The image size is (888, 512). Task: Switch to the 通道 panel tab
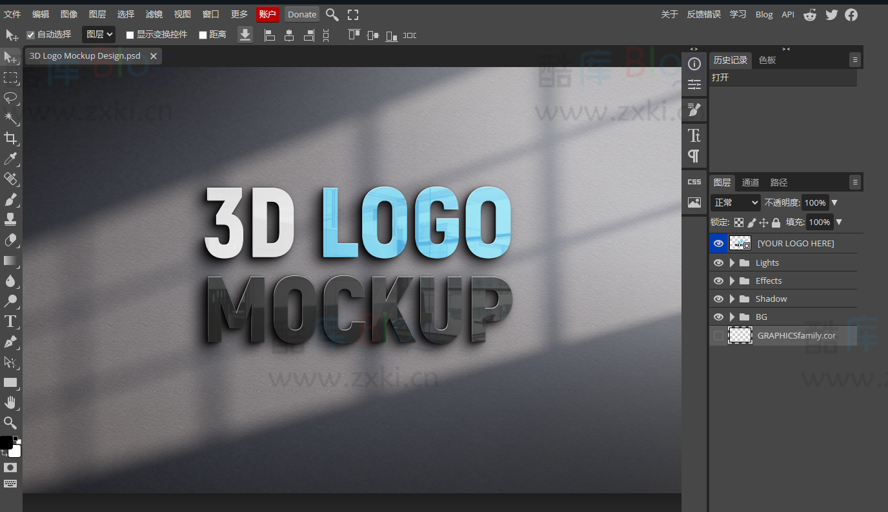click(x=750, y=182)
